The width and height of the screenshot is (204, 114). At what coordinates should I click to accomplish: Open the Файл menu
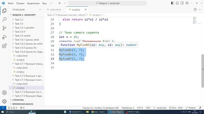[11, 3]
